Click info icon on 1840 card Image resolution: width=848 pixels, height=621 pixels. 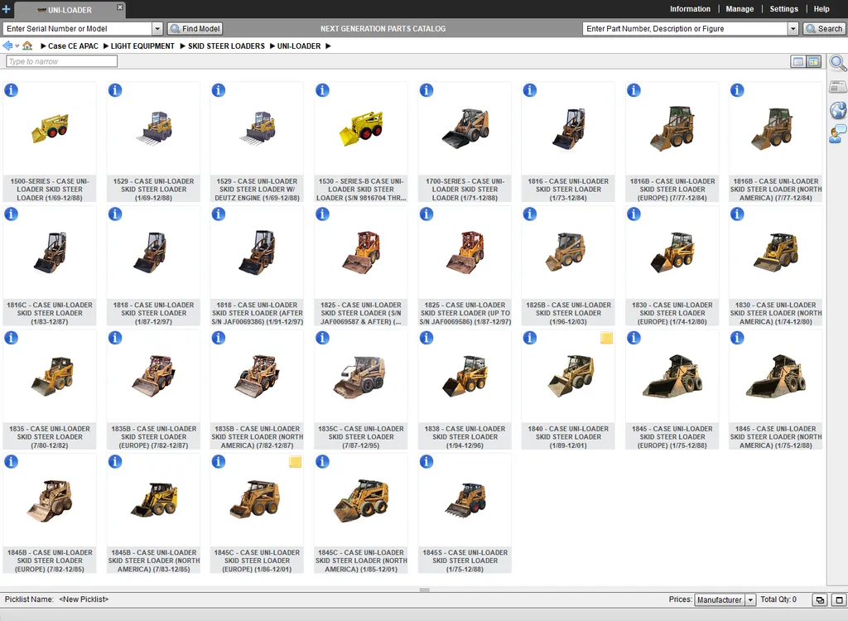click(x=530, y=338)
